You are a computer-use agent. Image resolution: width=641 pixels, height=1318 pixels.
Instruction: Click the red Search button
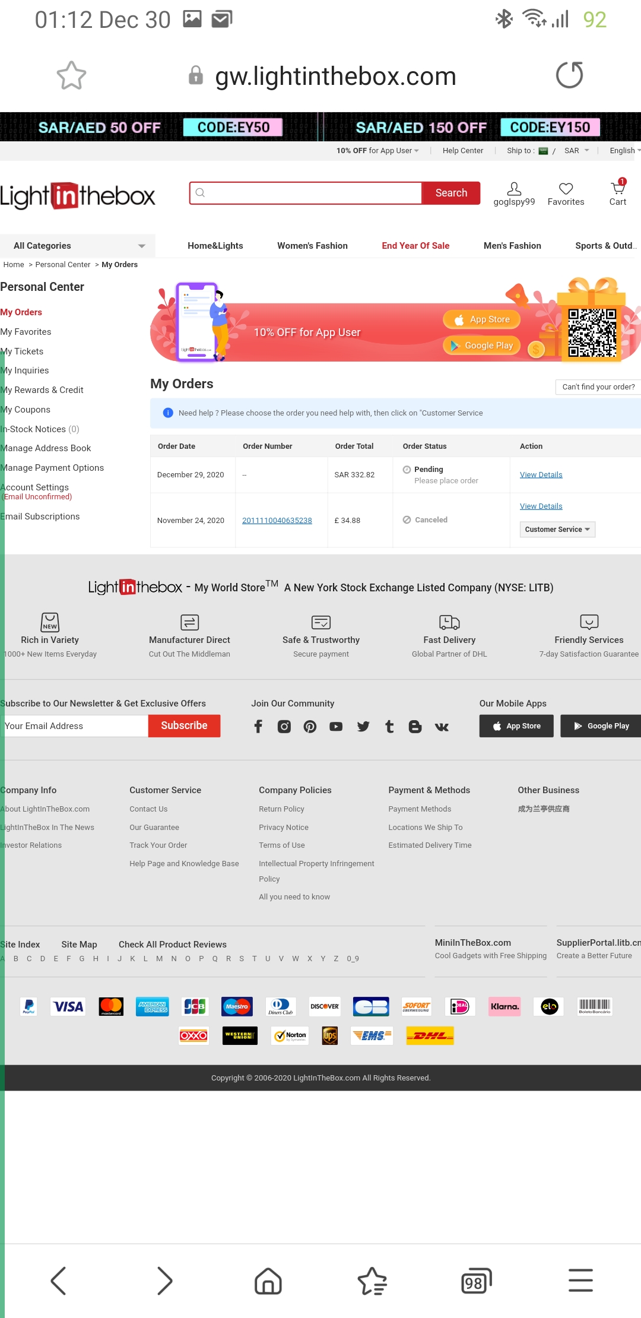451,193
